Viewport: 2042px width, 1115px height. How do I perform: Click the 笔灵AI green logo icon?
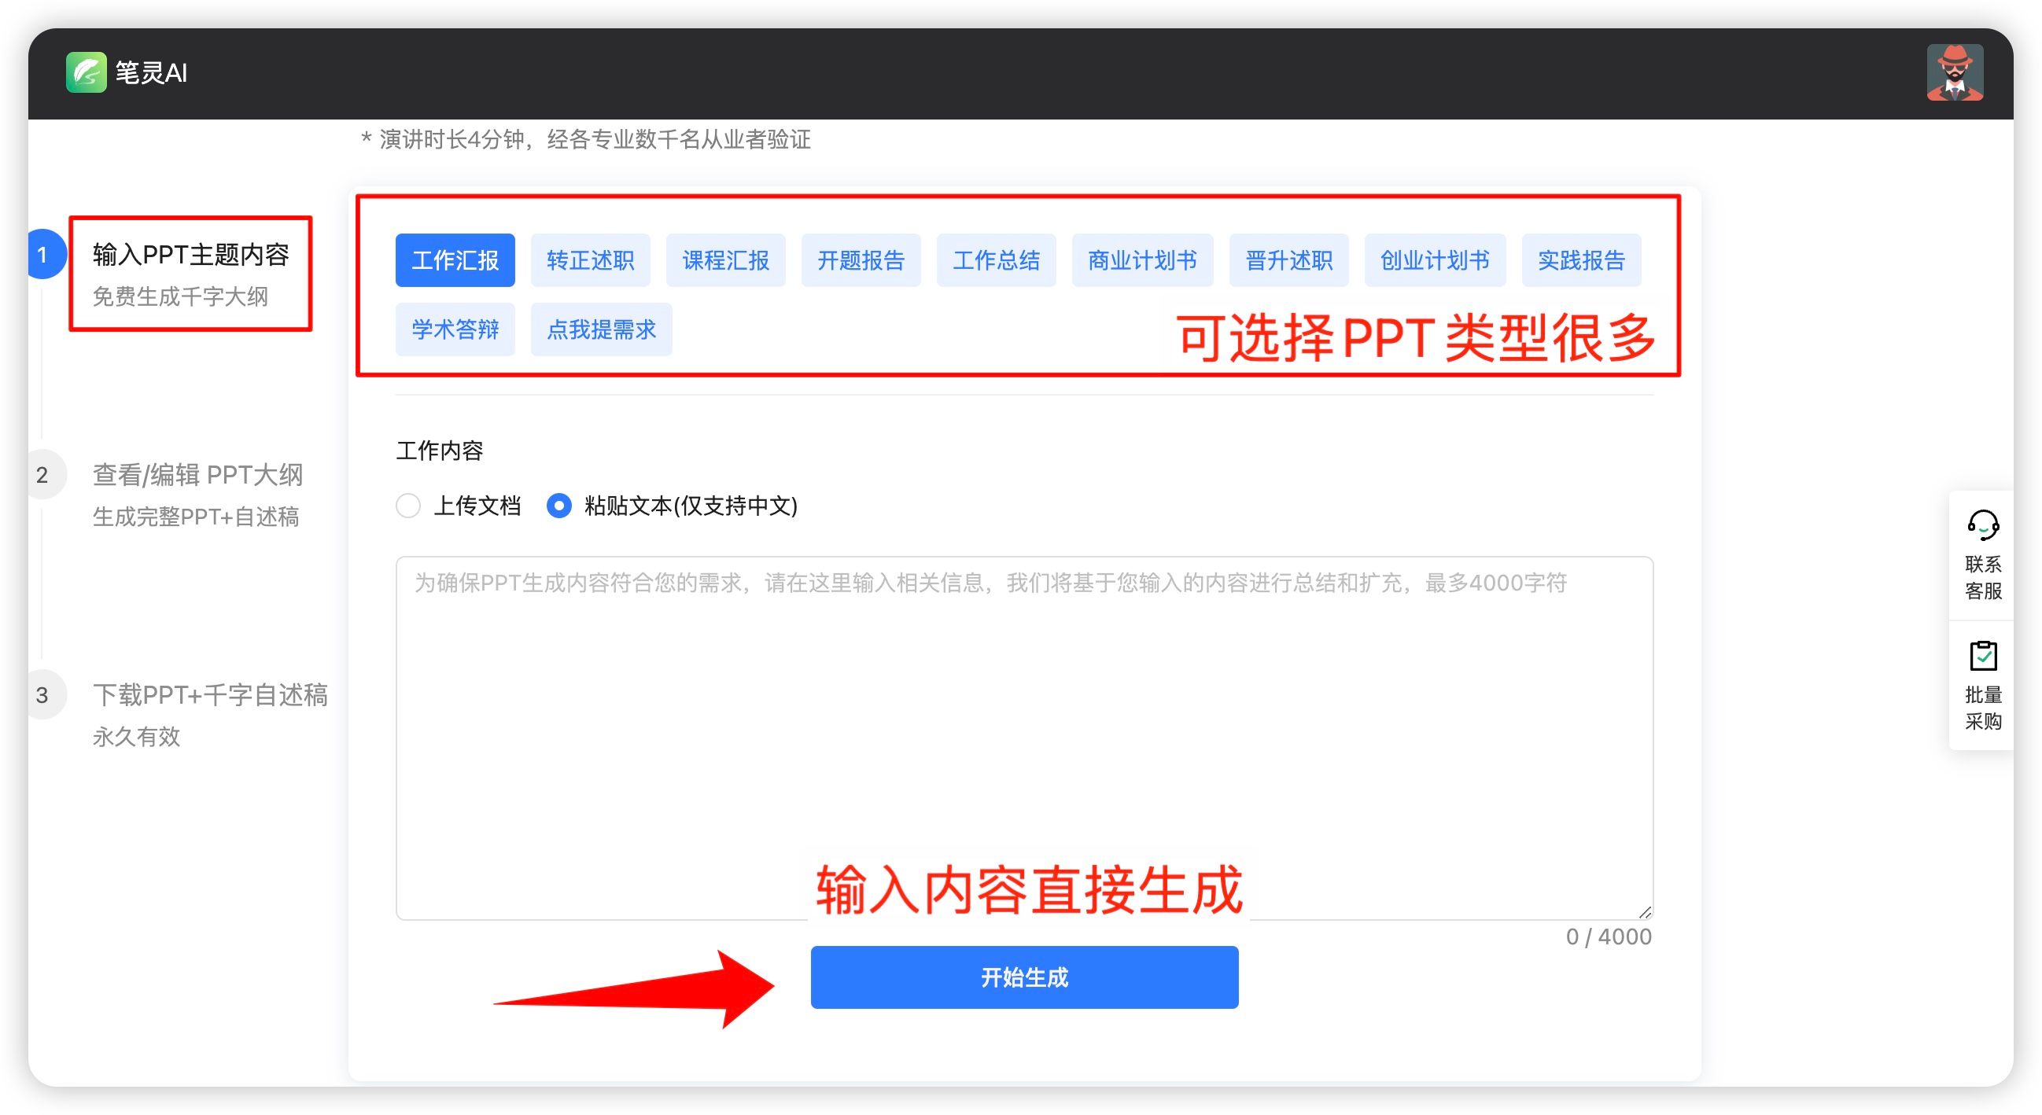pyautogui.click(x=86, y=73)
